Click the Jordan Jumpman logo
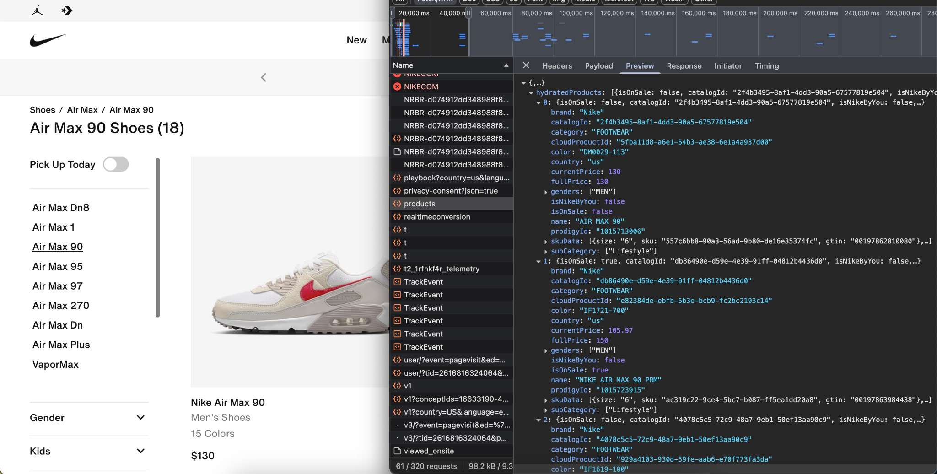 37,10
